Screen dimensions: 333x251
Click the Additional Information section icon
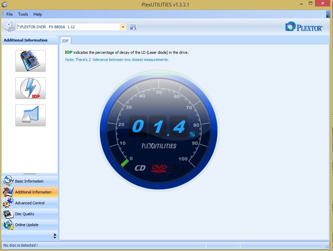8,192
